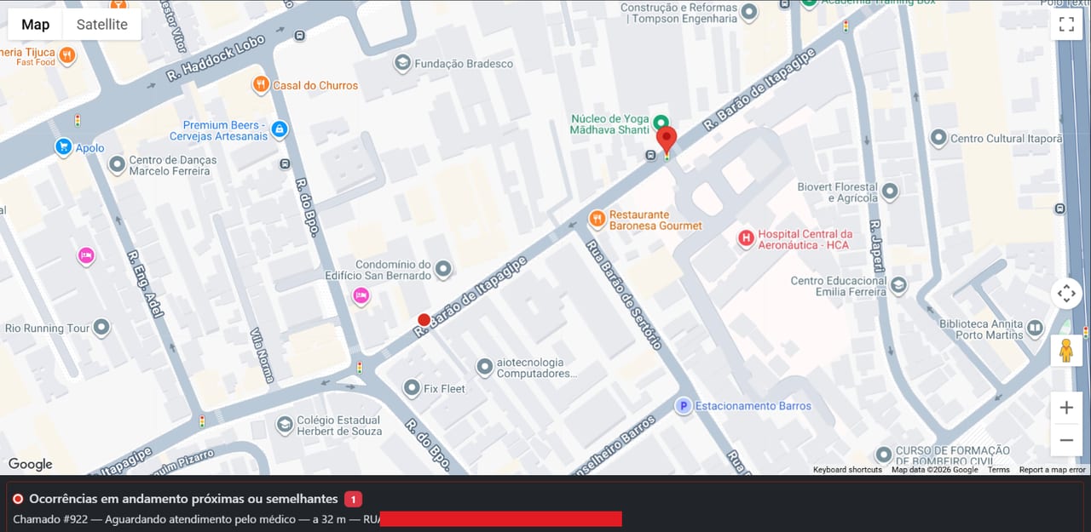Click Casal do Churros text label

pyautogui.click(x=315, y=85)
